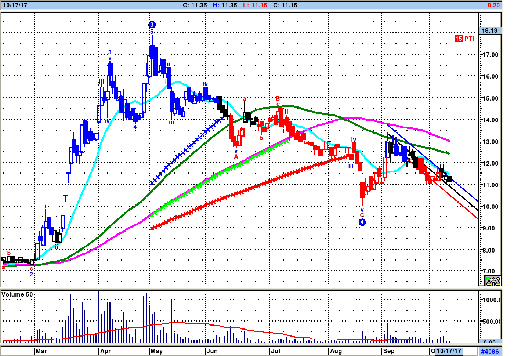Select the circled wave 3 marker at the peak
Image resolution: width=514 pixels, height=356 pixels.
click(x=152, y=25)
